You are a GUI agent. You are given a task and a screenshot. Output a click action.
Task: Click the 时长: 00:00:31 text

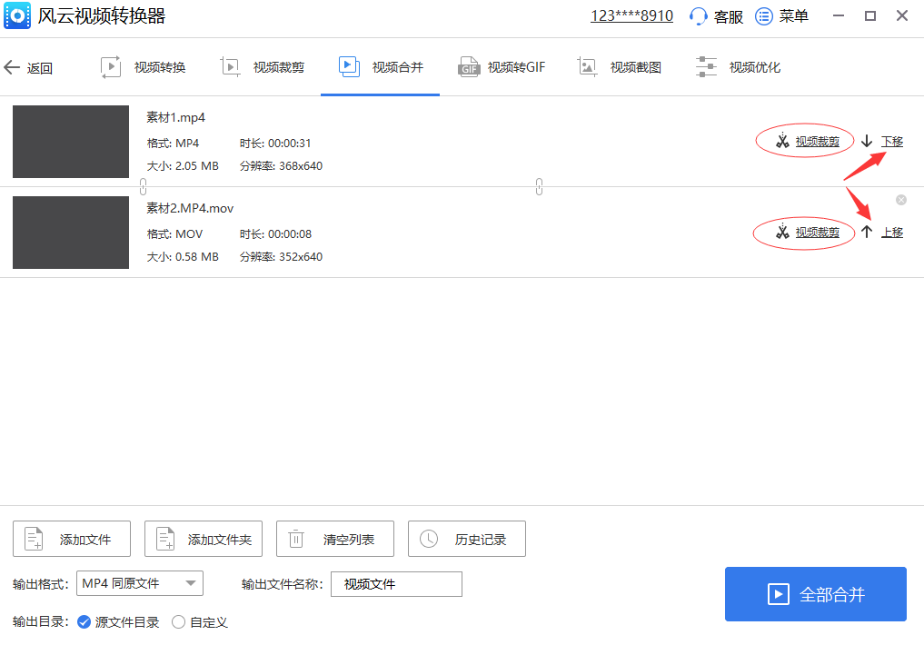[275, 144]
